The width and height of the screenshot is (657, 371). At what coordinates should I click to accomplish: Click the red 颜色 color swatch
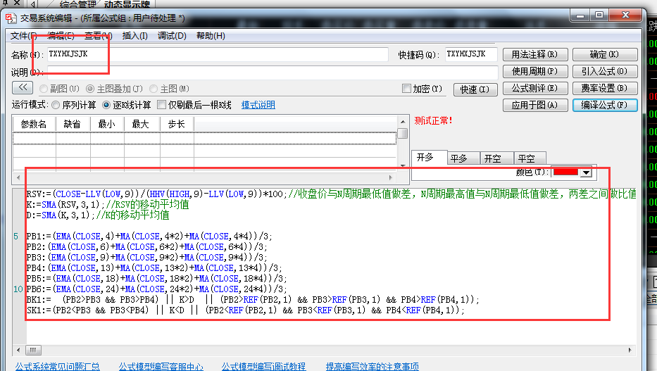(565, 172)
